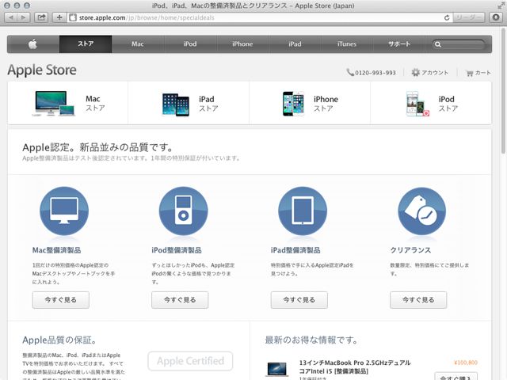Click the カート cart link

pyautogui.click(x=482, y=73)
